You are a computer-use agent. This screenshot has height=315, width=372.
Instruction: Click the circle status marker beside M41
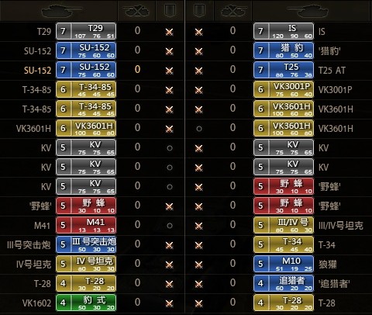click(x=170, y=226)
